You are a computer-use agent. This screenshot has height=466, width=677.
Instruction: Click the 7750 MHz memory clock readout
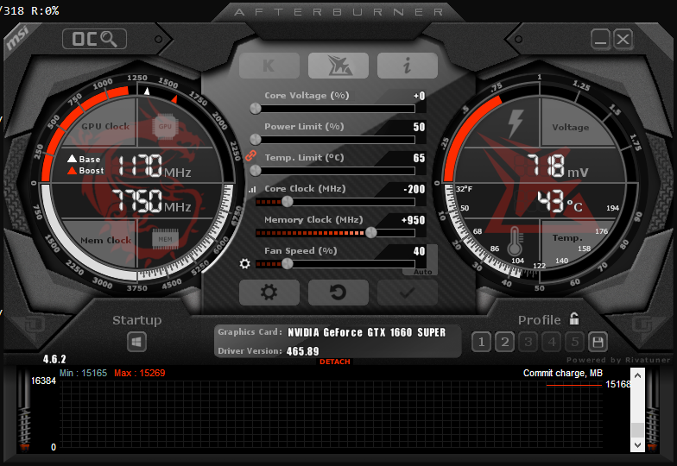[x=151, y=201]
